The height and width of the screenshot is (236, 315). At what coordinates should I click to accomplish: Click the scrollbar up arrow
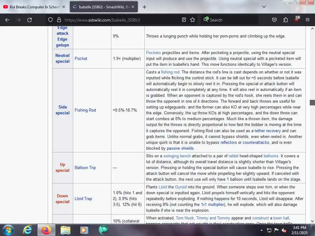[312, 29]
